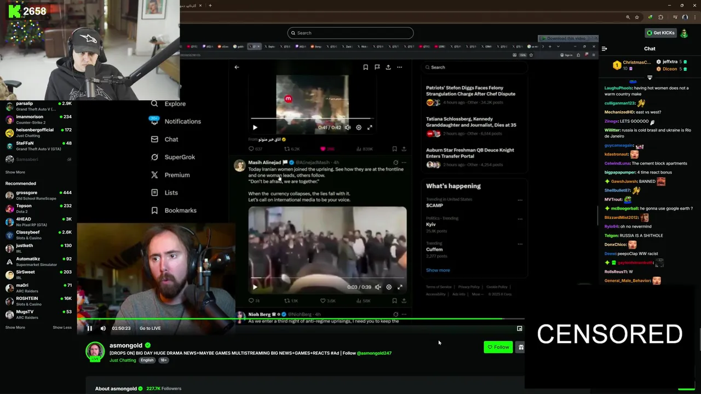Open Explore in X sidebar

point(168,103)
